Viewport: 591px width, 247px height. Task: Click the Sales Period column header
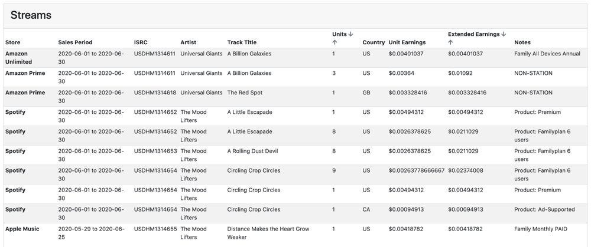pyautogui.click(x=75, y=42)
